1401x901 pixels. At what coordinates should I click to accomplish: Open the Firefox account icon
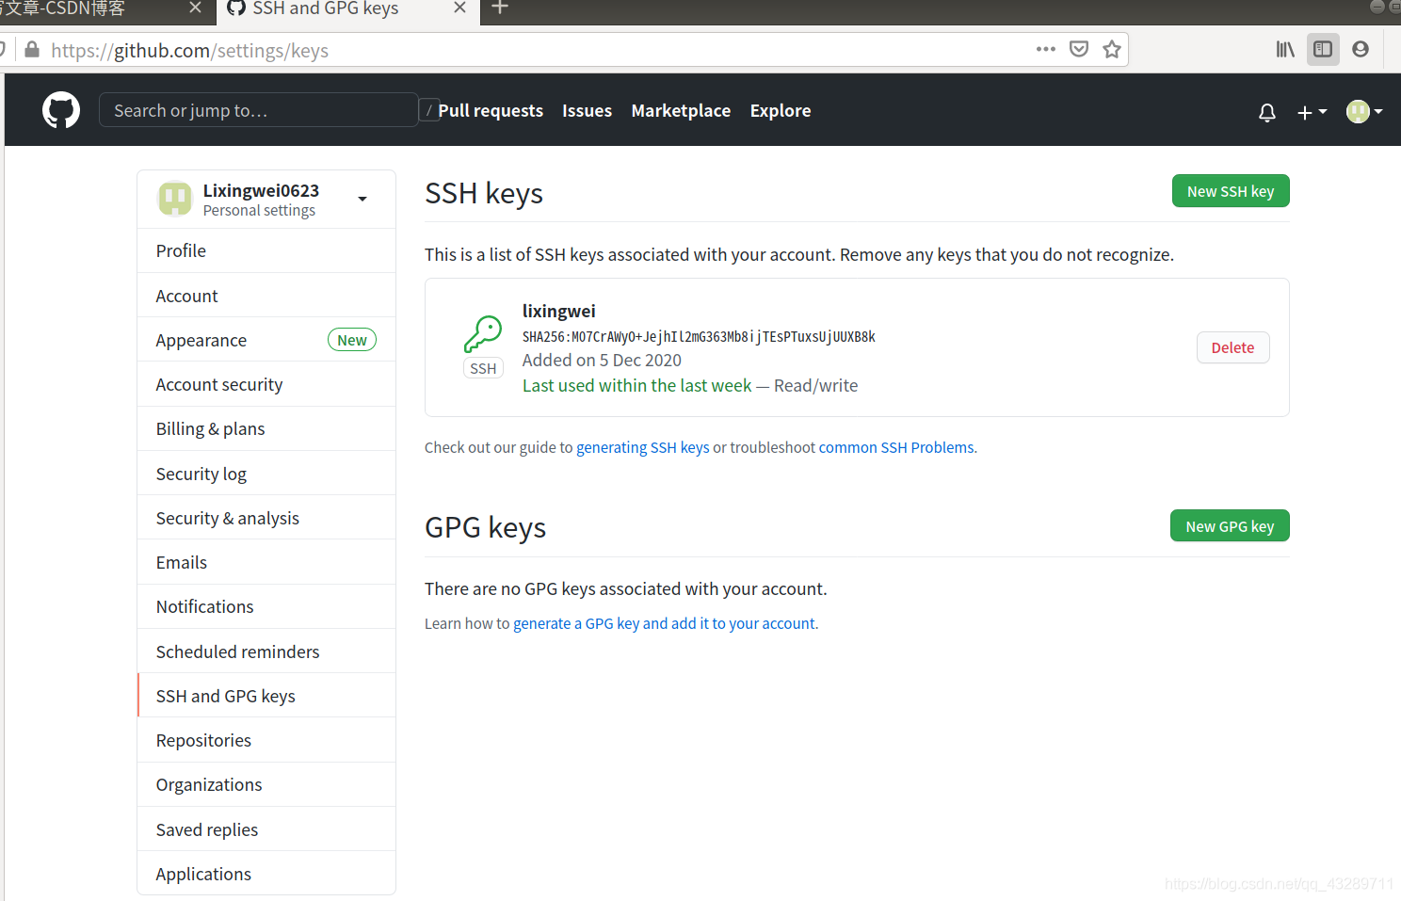(1361, 49)
